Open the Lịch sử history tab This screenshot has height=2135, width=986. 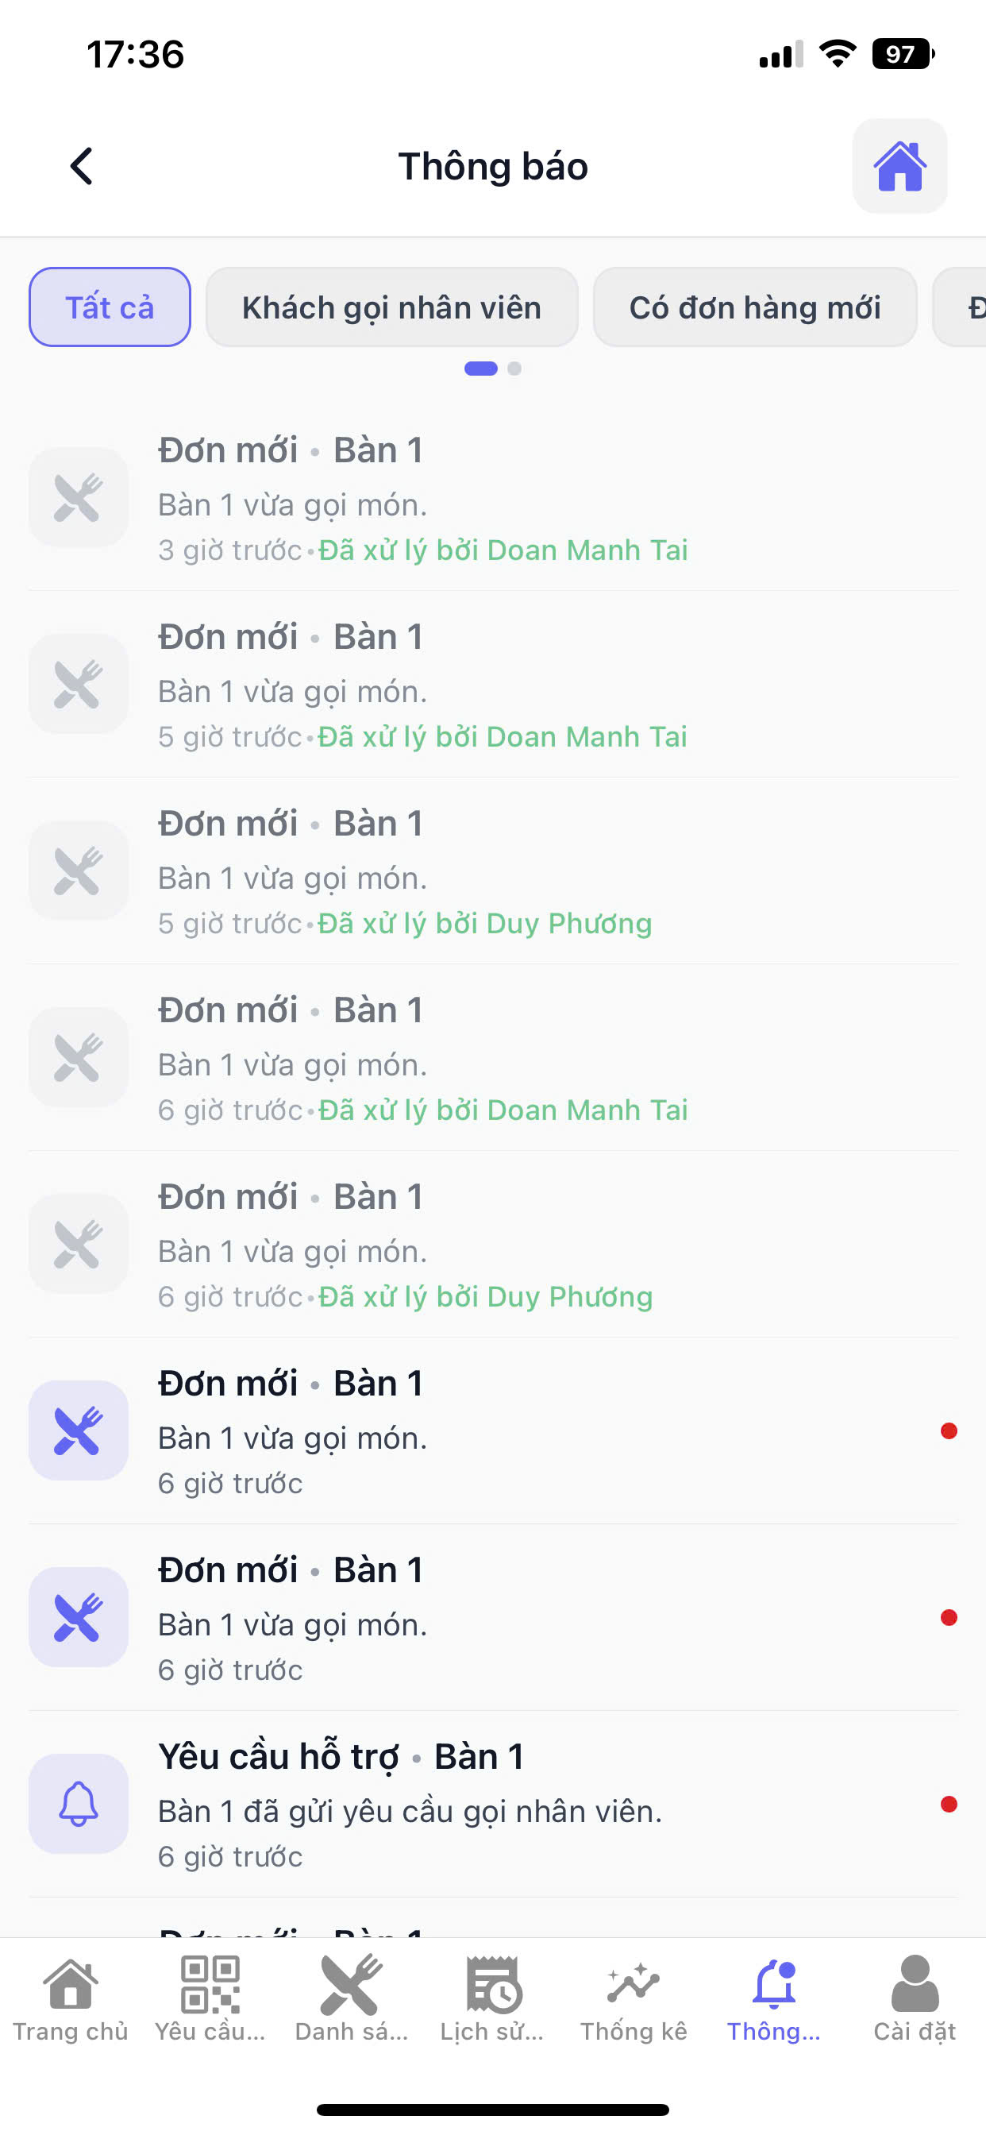[x=492, y=1998]
